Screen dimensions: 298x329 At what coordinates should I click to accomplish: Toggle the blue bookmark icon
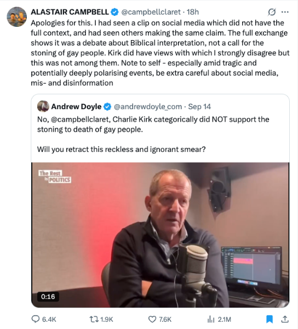(270, 319)
